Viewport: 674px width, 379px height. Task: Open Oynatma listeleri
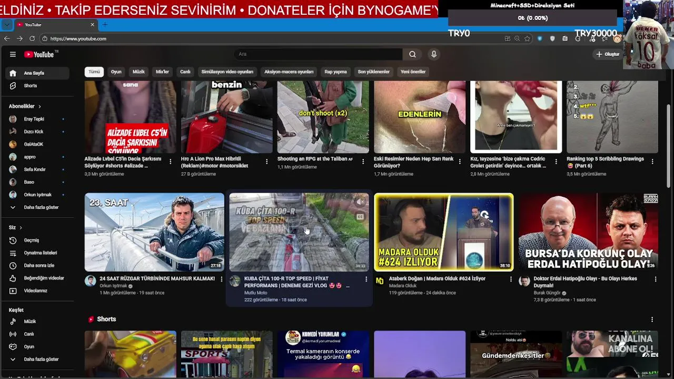point(37,253)
